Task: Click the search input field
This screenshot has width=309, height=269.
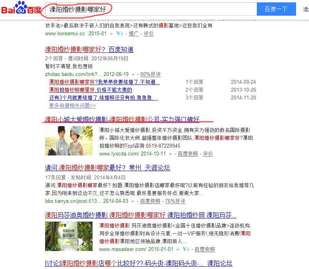Action: (x=151, y=9)
